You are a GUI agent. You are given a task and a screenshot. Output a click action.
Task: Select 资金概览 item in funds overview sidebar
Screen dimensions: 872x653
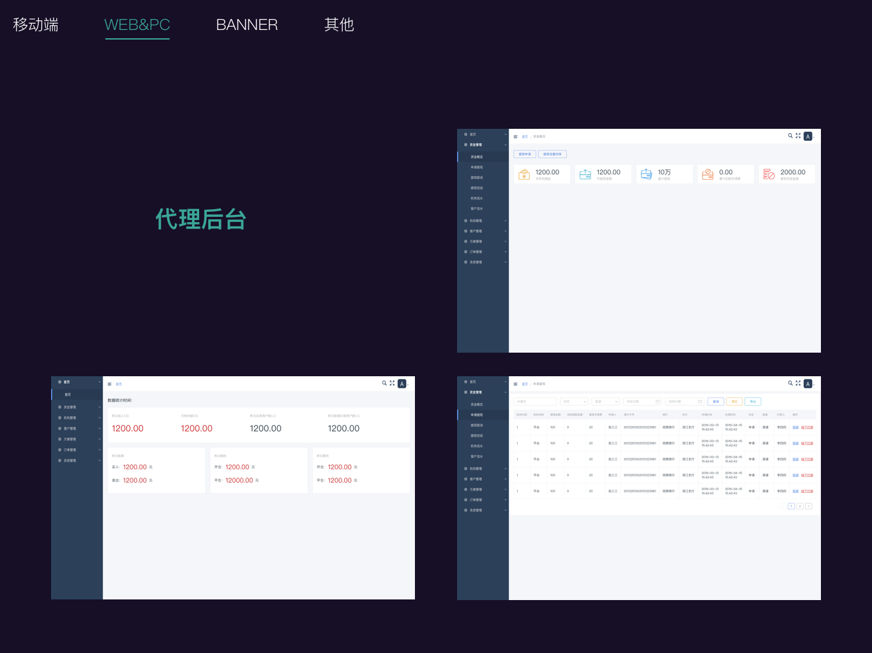pos(483,157)
